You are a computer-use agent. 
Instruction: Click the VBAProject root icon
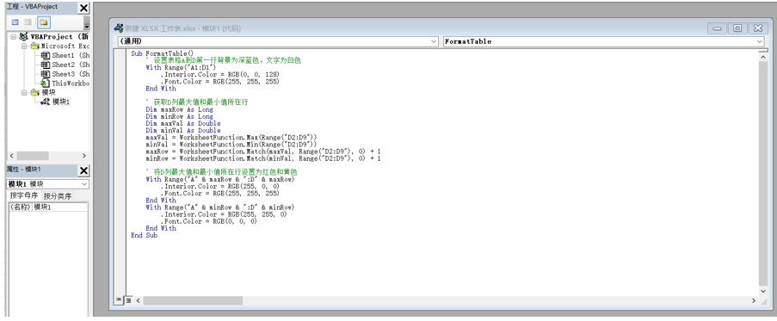click(23, 37)
